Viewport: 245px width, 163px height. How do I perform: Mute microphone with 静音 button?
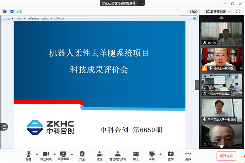29,156
